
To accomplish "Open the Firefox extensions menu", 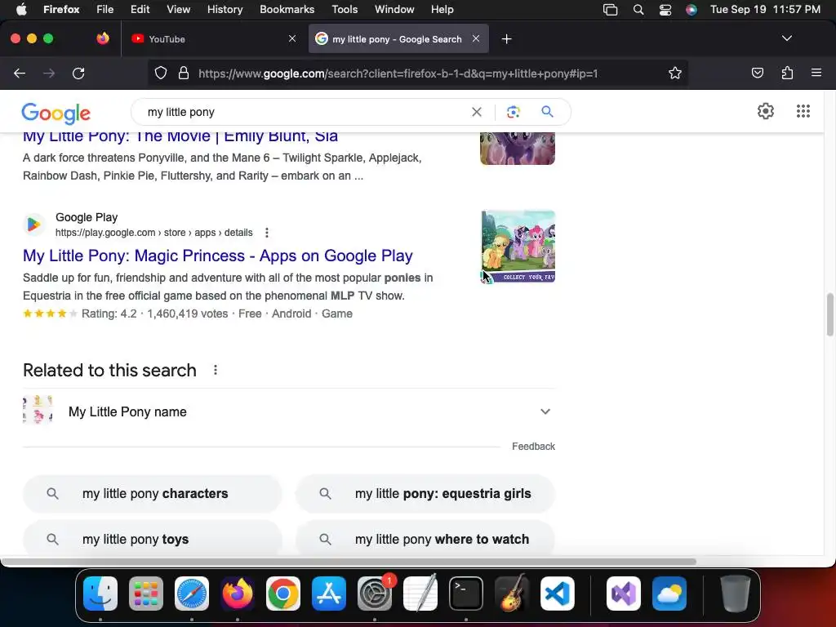I will click(x=787, y=73).
